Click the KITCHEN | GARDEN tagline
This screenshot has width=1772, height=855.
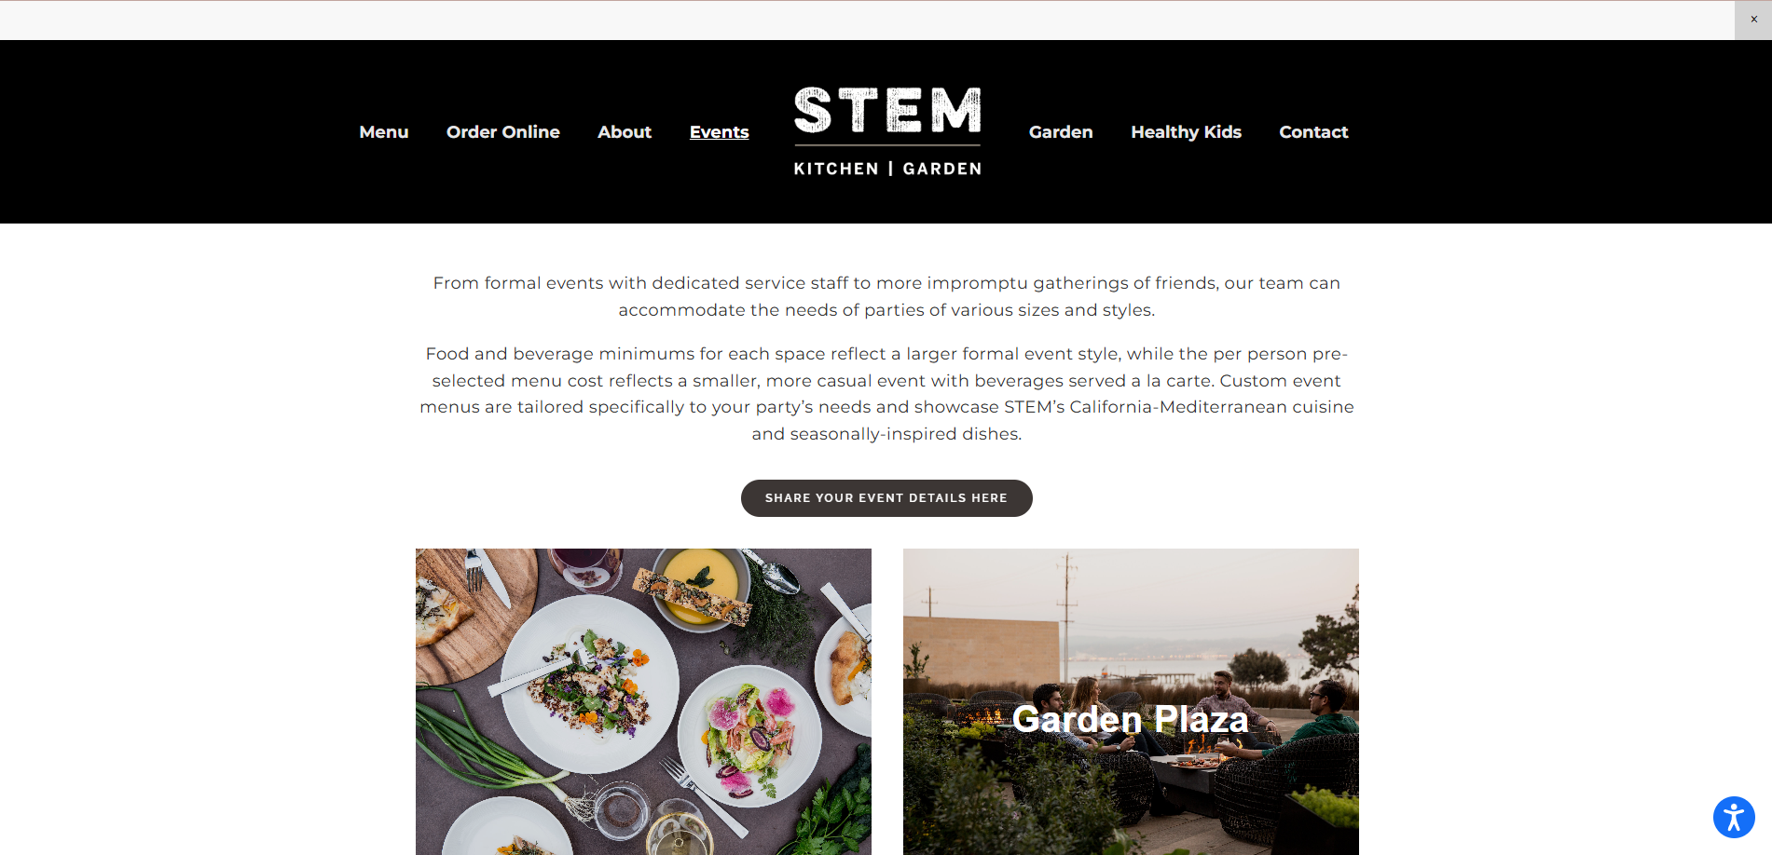[887, 169]
